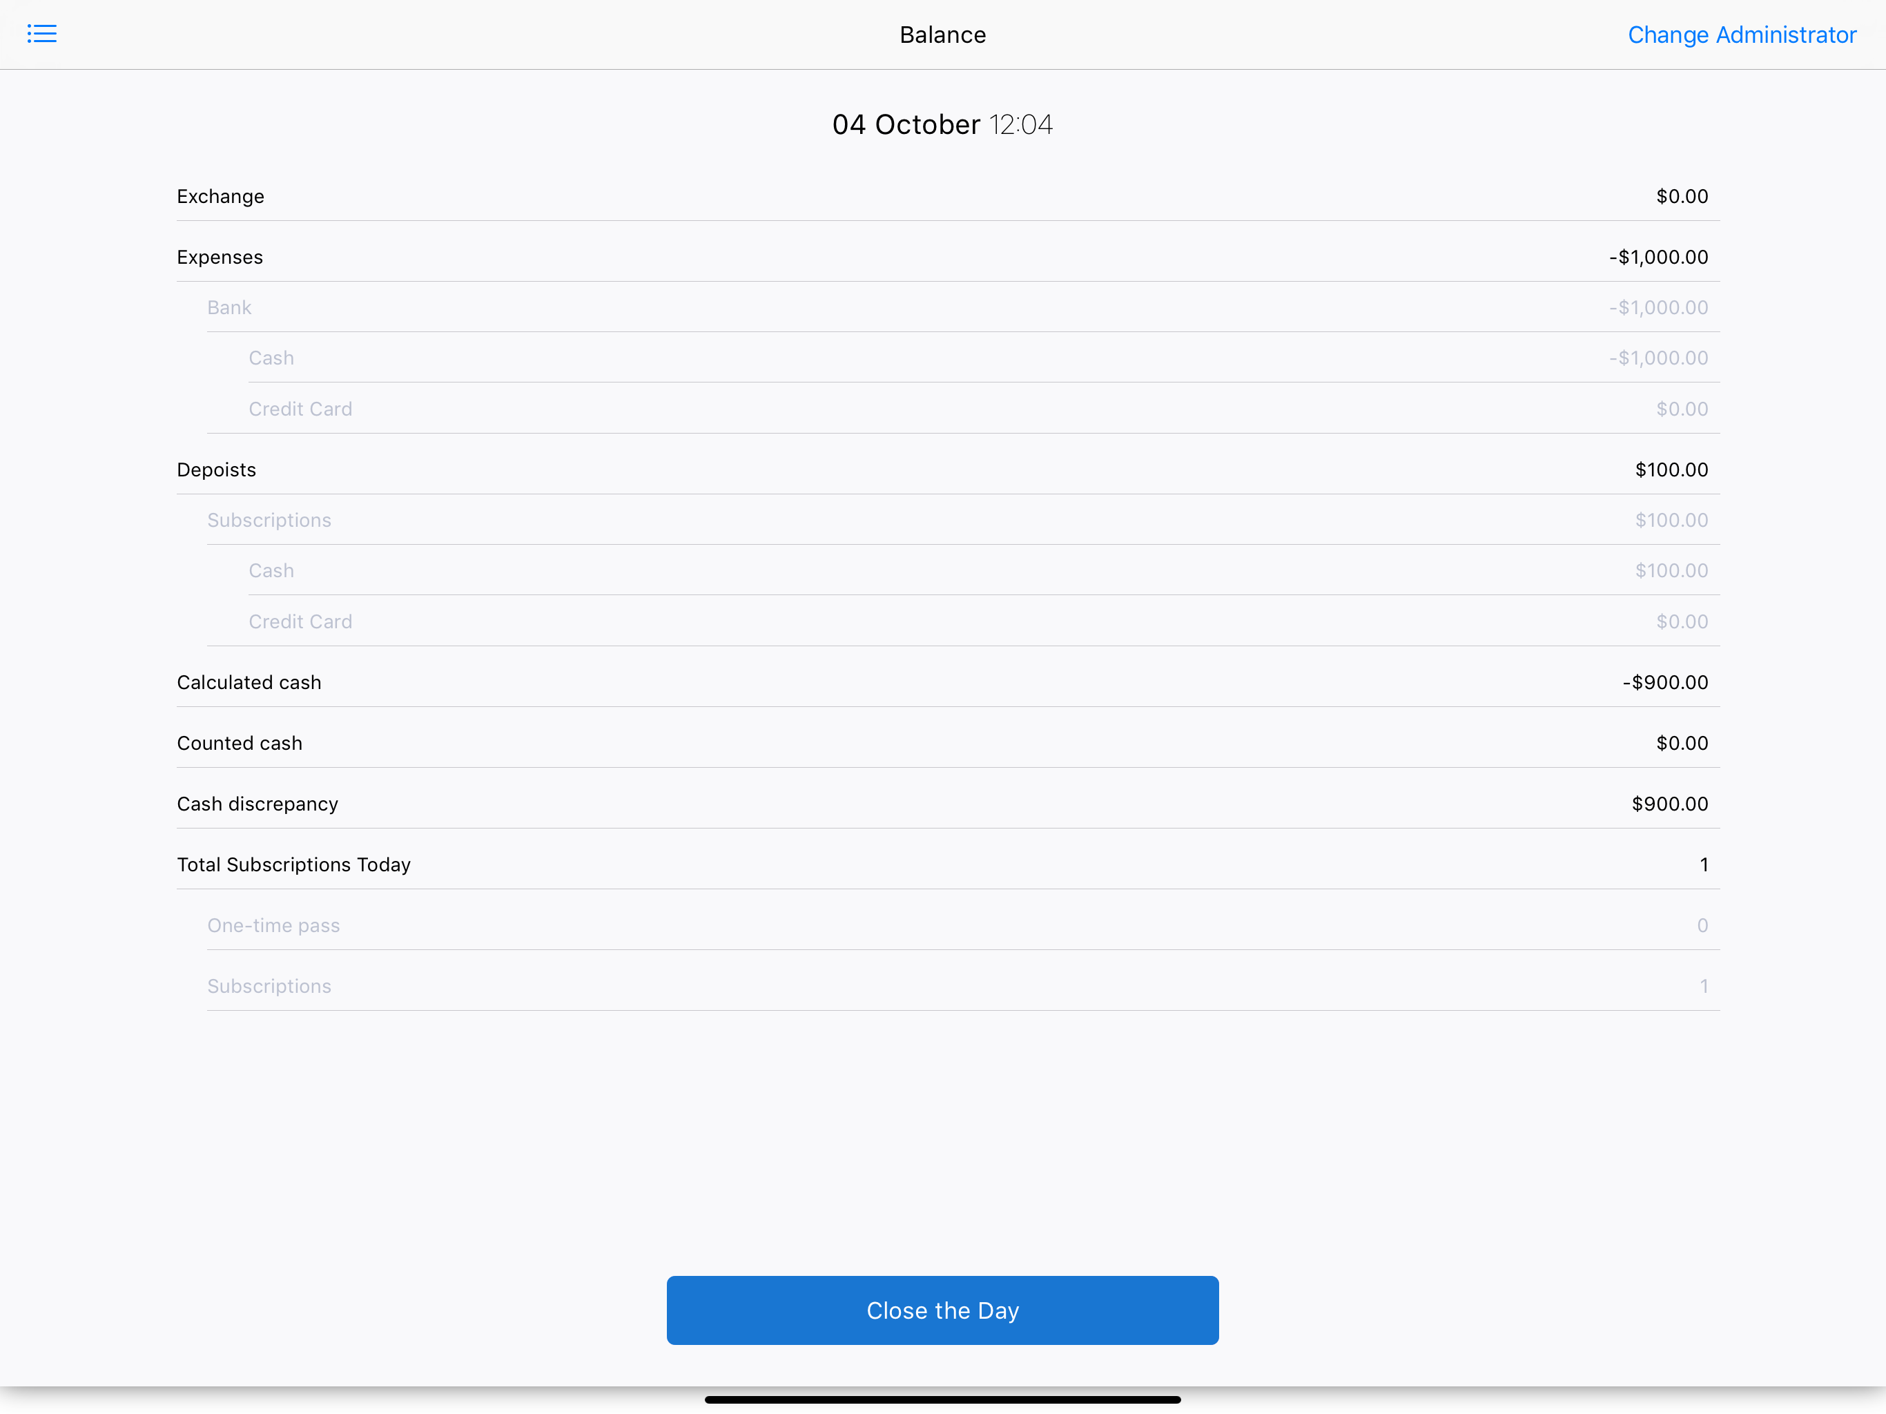Tap Counted cash amount field
1886x1414 pixels.
pyautogui.click(x=1680, y=743)
